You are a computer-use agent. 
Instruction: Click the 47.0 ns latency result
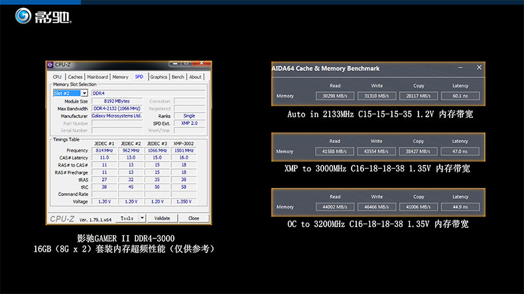pyautogui.click(x=460, y=151)
